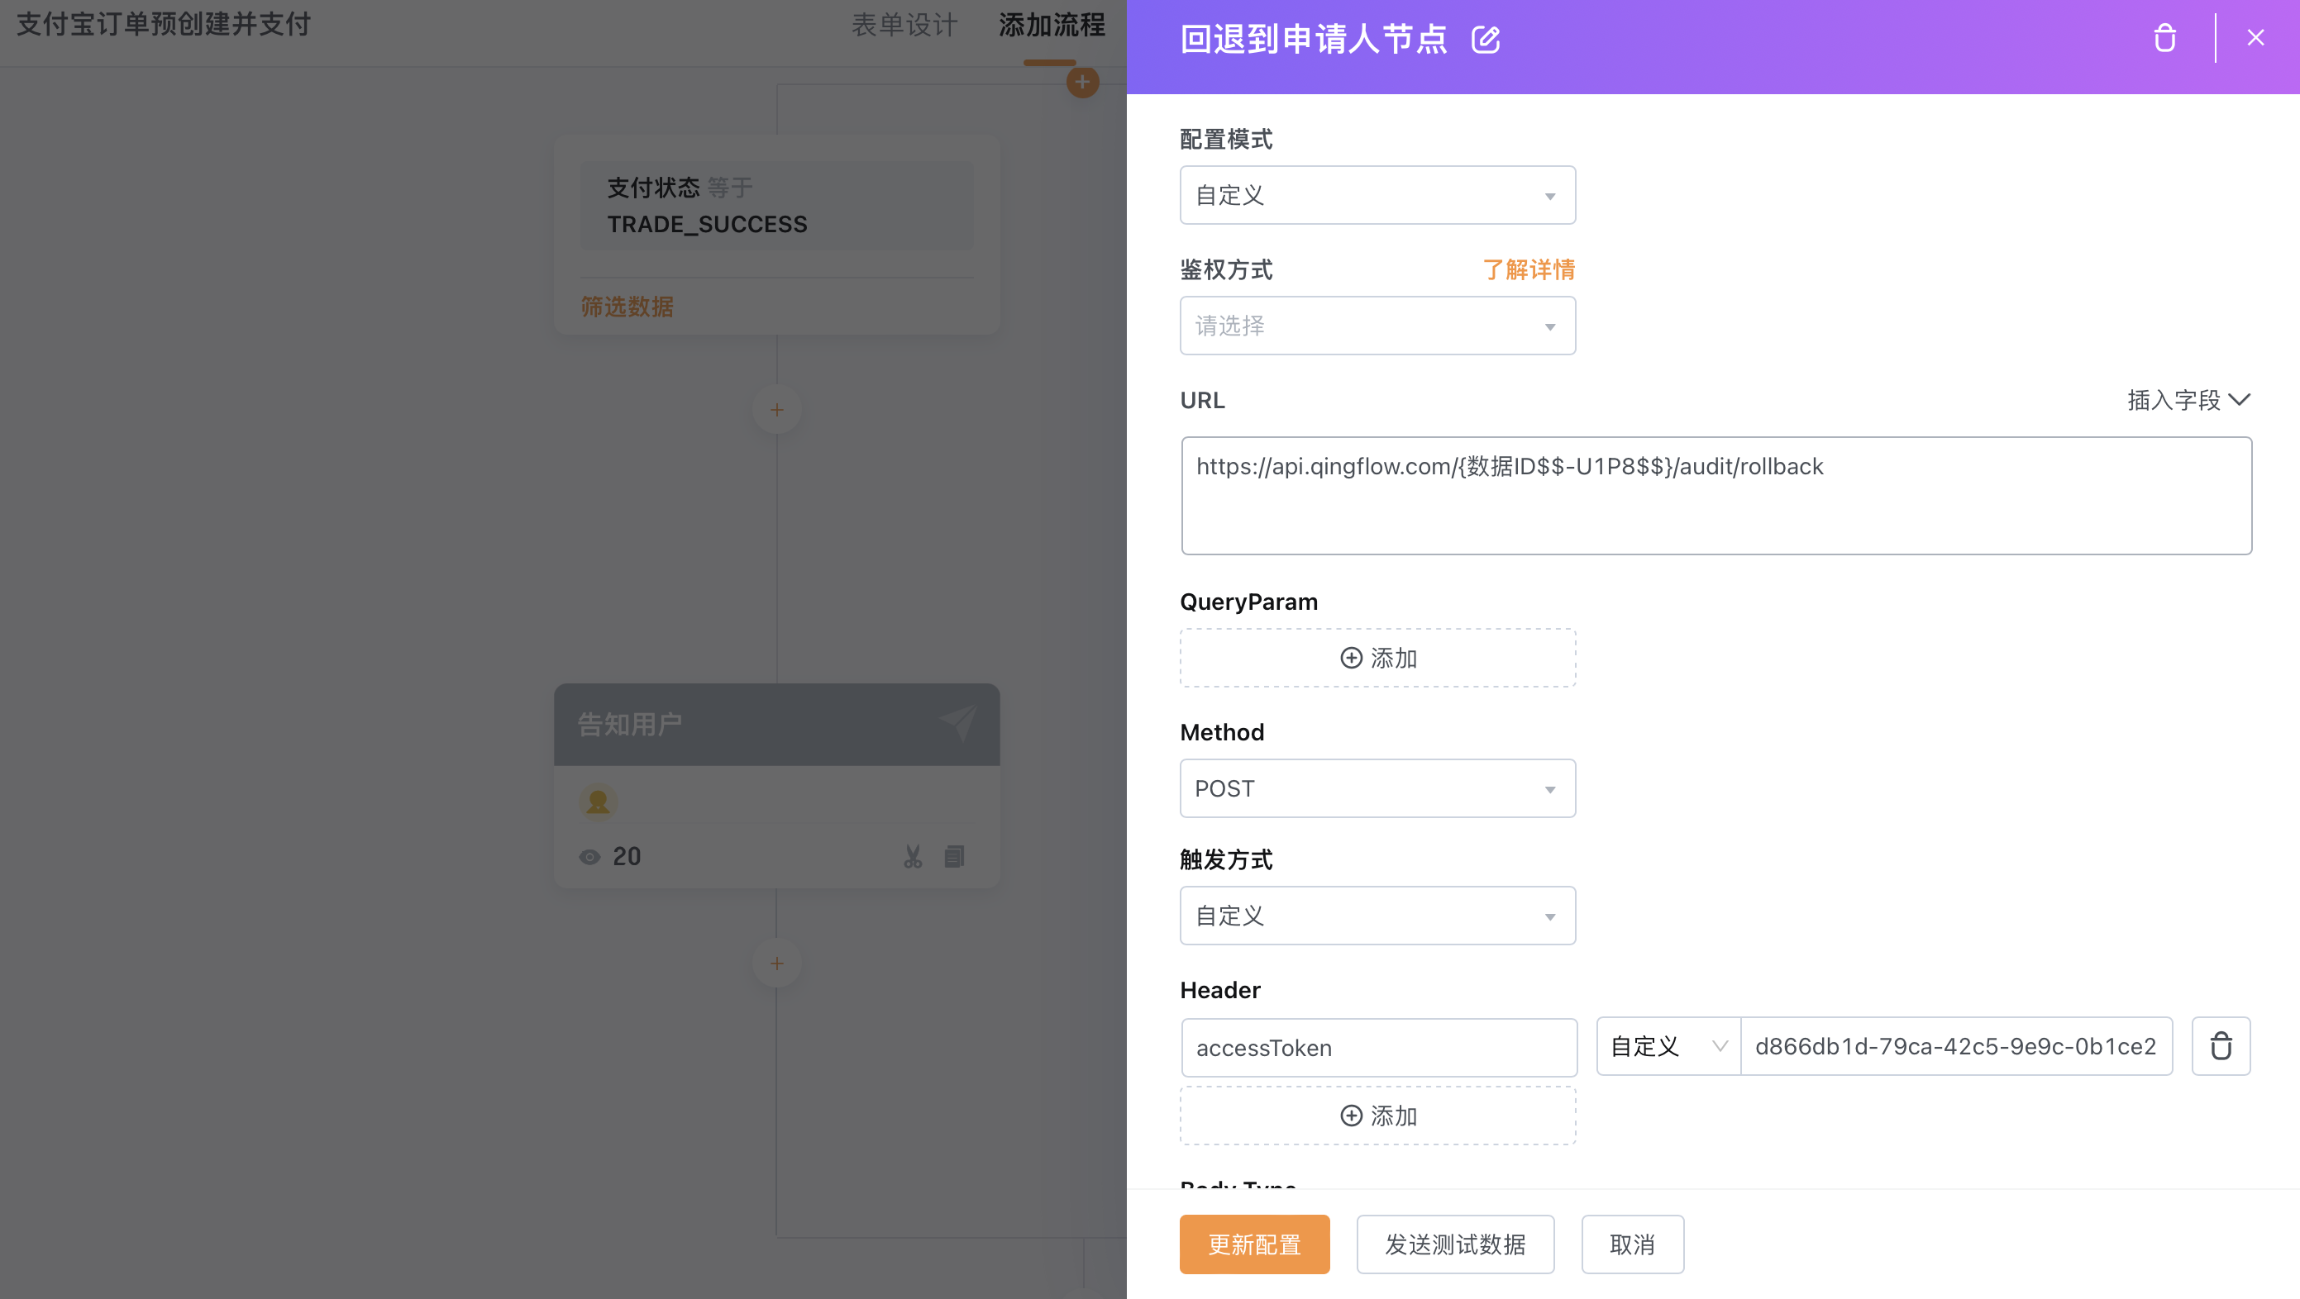The height and width of the screenshot is (1299, 2300).
Task: Copy the 告知用户 node
Action: click(x=954, y=856)
